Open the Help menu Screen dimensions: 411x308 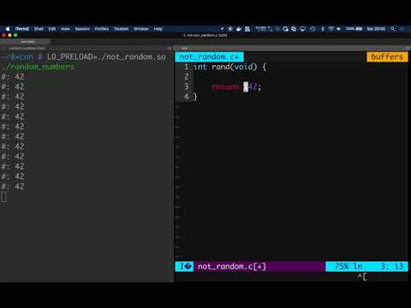coord(158,29)
